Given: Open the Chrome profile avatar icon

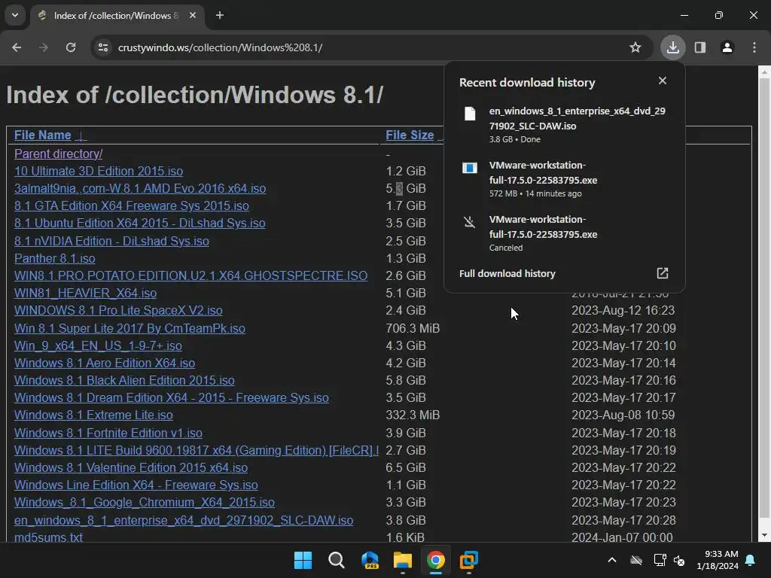Looking at the screenshot, I should tap(727, 47).
